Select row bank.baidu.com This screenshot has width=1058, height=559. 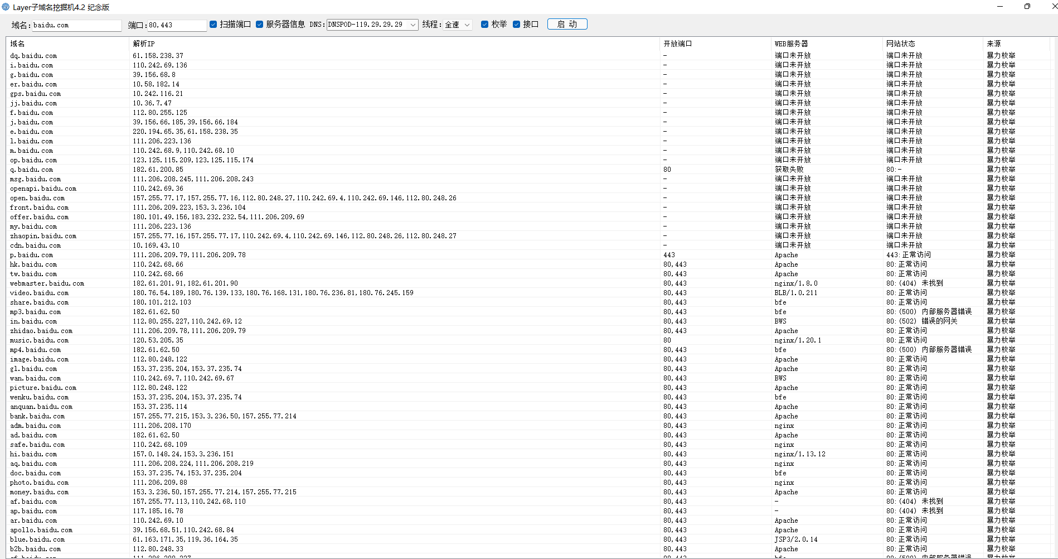point(528,416)
